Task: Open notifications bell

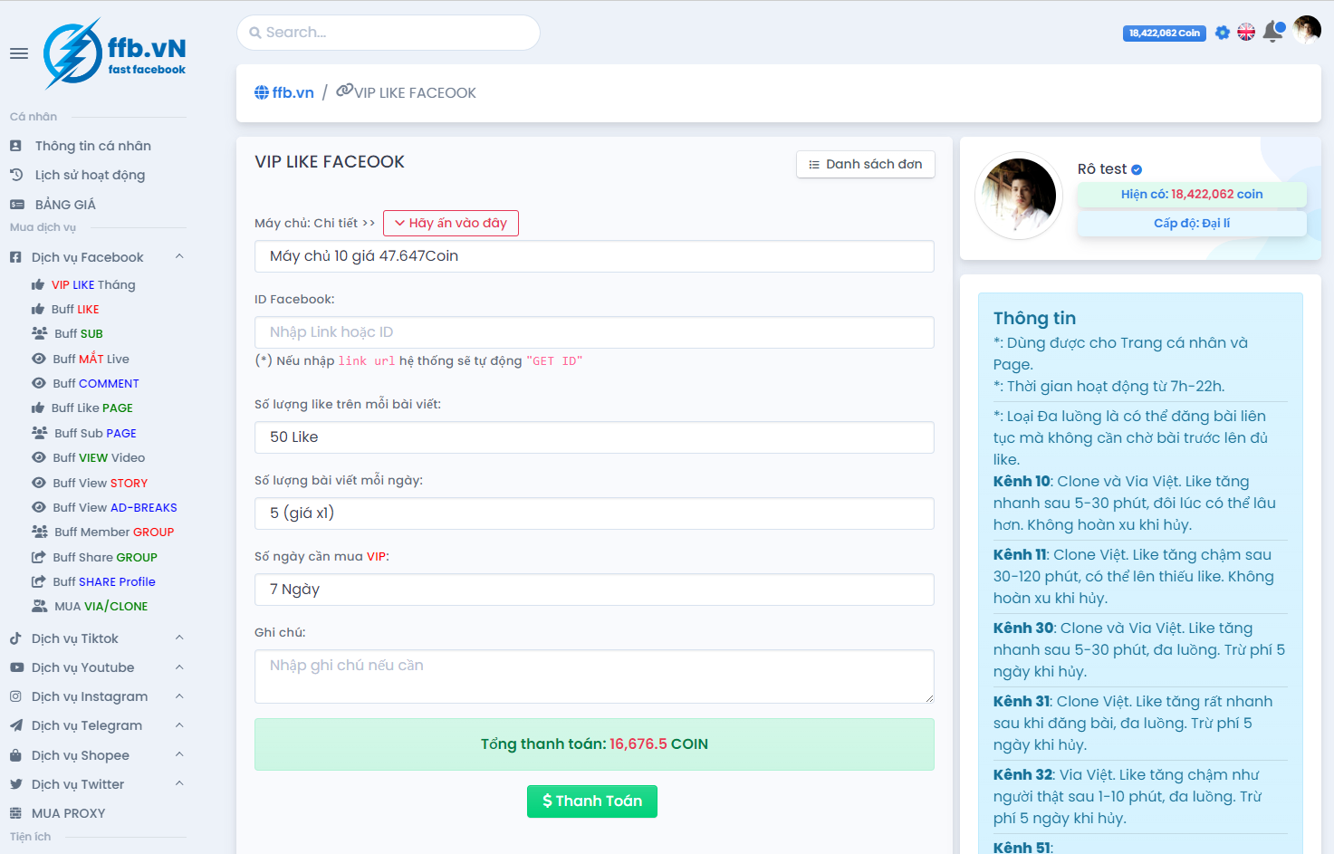Action: pos(1273,32)
